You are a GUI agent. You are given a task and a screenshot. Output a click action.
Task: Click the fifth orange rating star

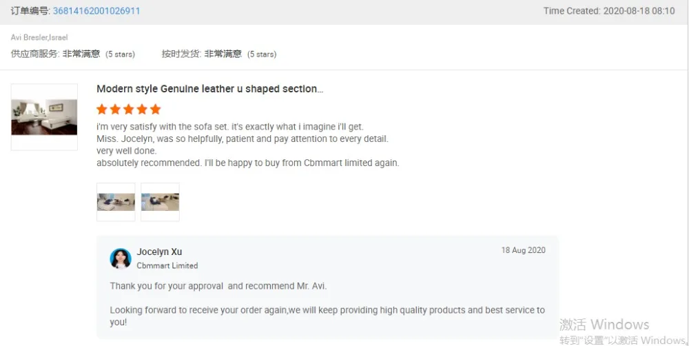point(155,109)
